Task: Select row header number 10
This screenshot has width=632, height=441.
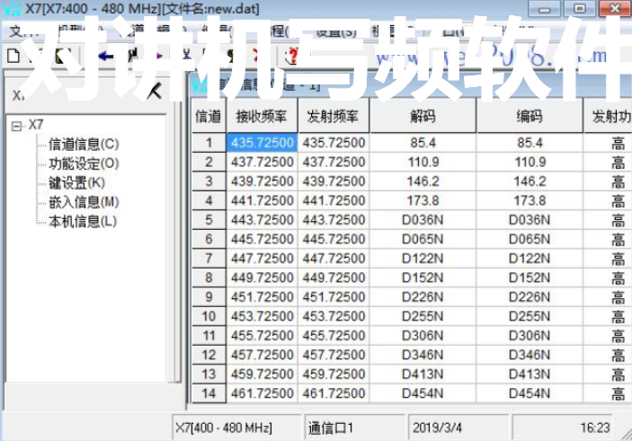Action: 209,316
